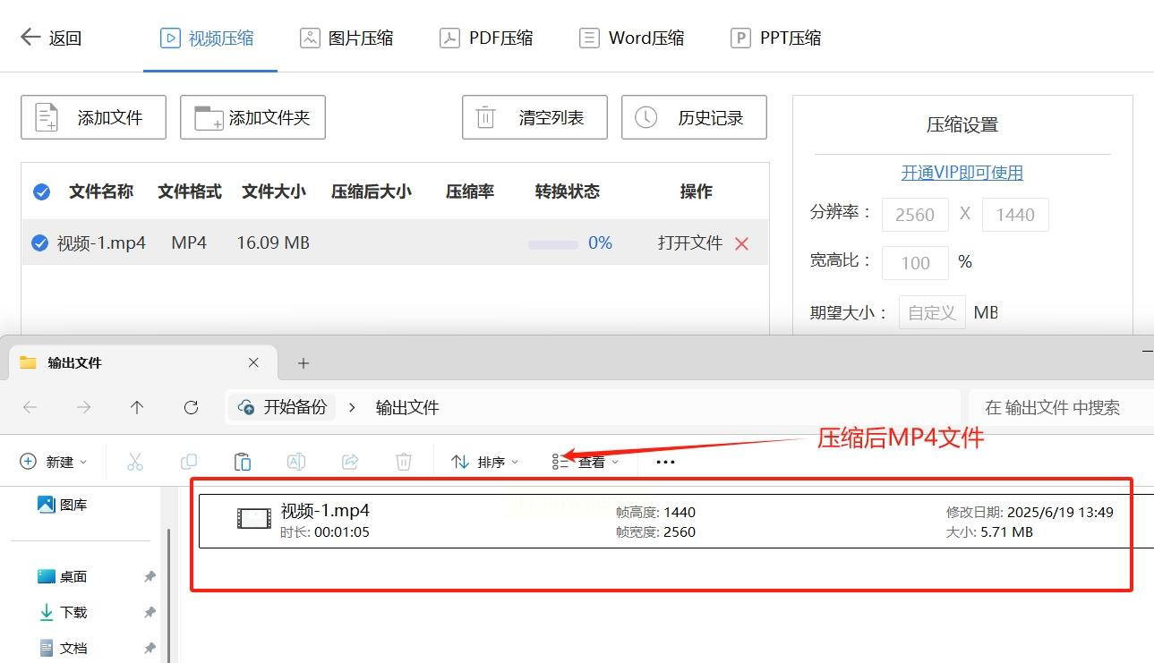This screenshot has height=663, width=1154.
Task: Click the 添加文件 button
Action: 93,117
